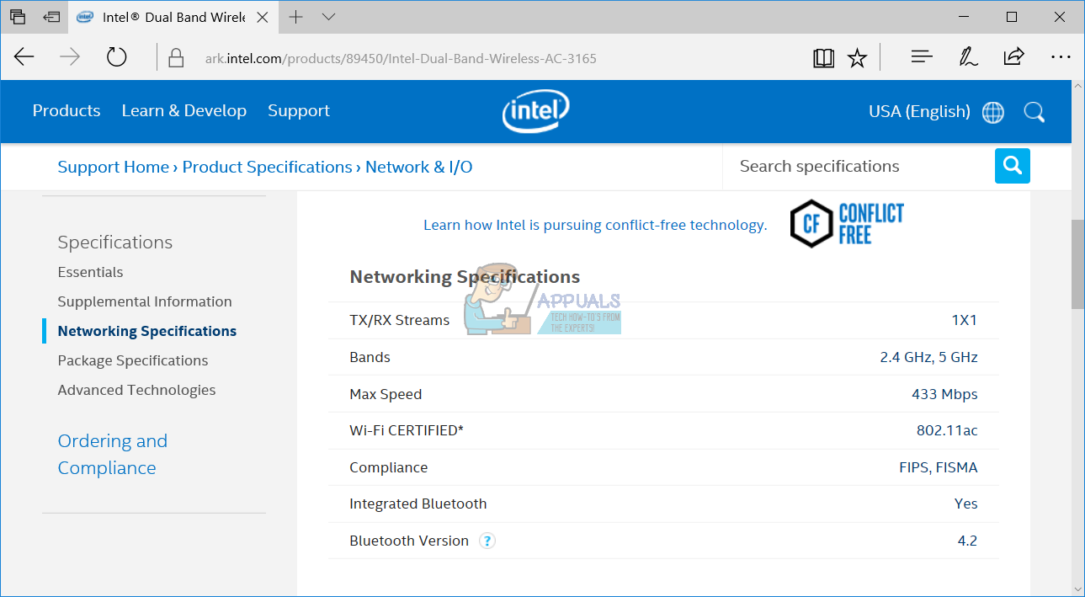Click the vertical page scrollbar thumb

tap(1077, 264)
